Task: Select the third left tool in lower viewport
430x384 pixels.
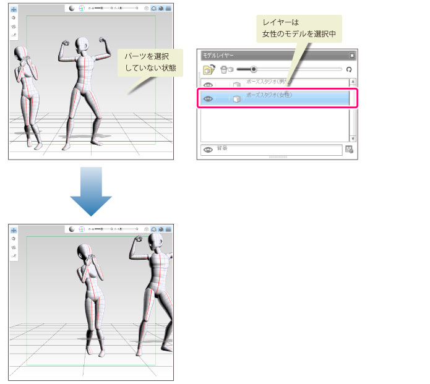Action: [x=14, y=247]
